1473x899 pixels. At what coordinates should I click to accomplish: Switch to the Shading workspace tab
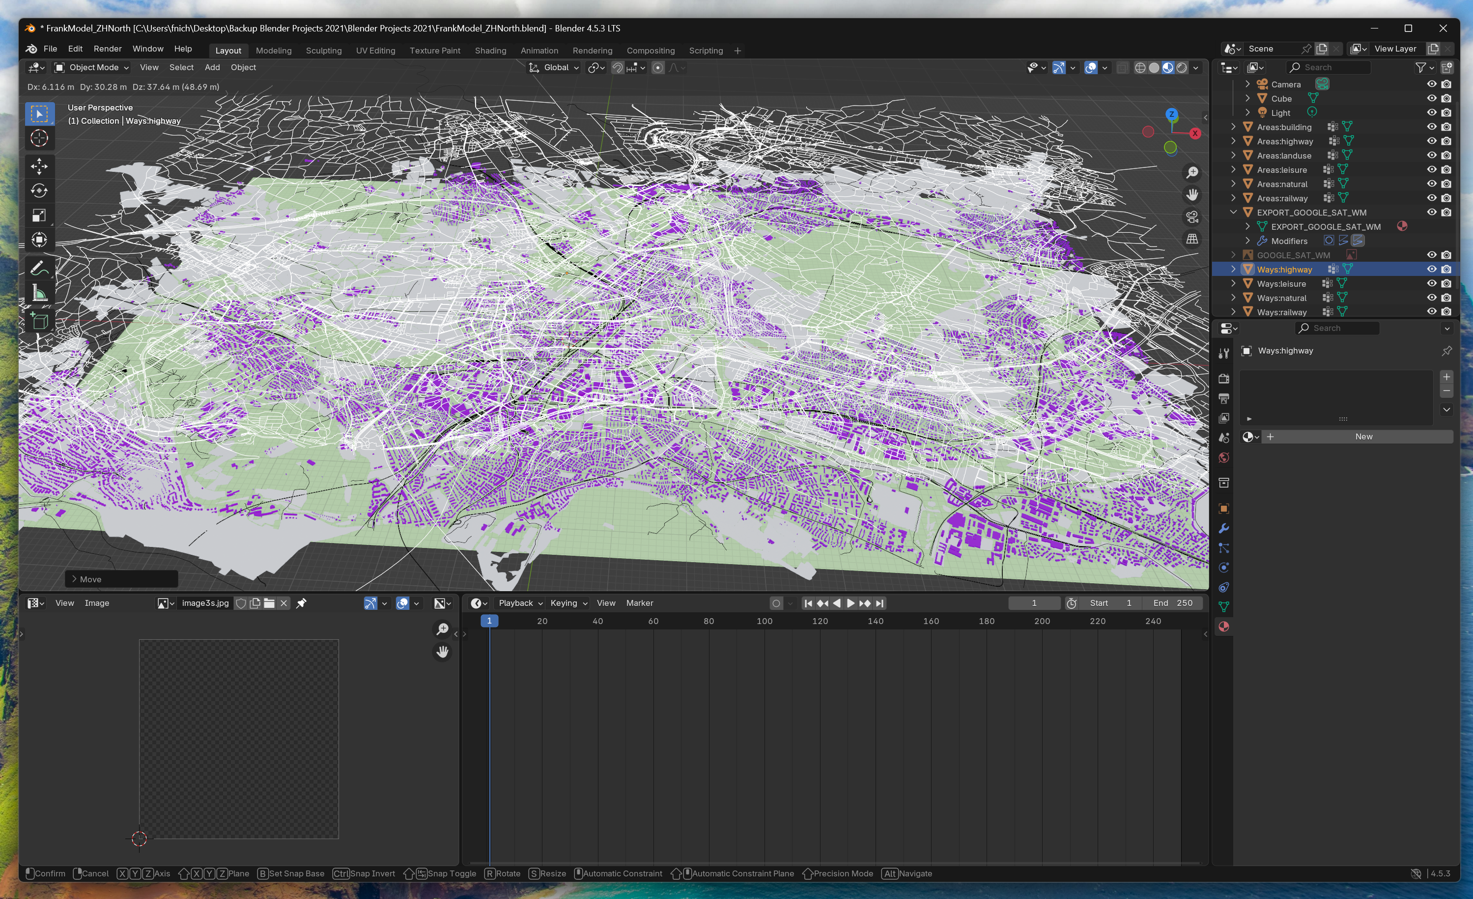[490, 51]
